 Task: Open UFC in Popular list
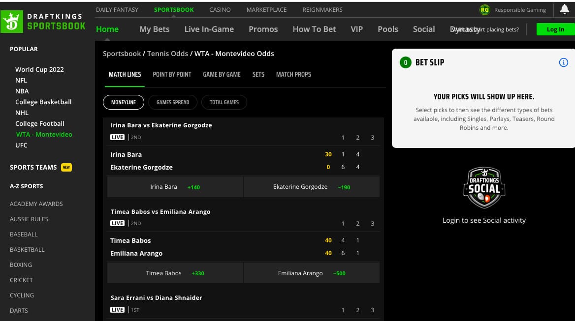coord(21,146)
